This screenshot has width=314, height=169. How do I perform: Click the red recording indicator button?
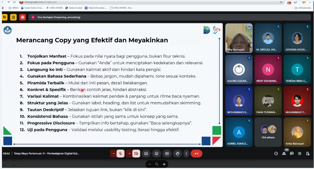click(x=22, y=18)
